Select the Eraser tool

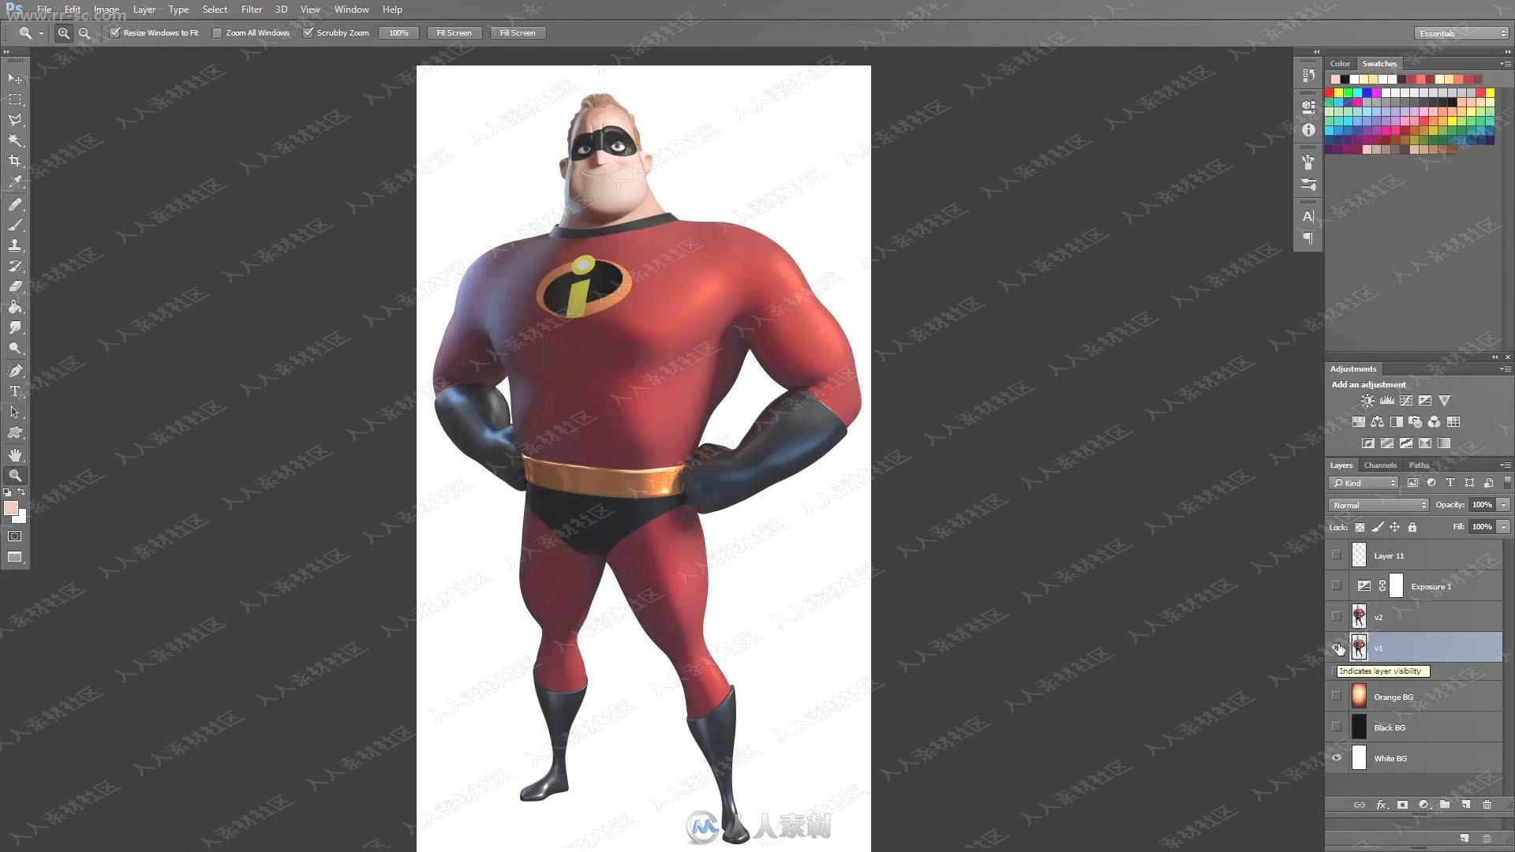point(15,286)
